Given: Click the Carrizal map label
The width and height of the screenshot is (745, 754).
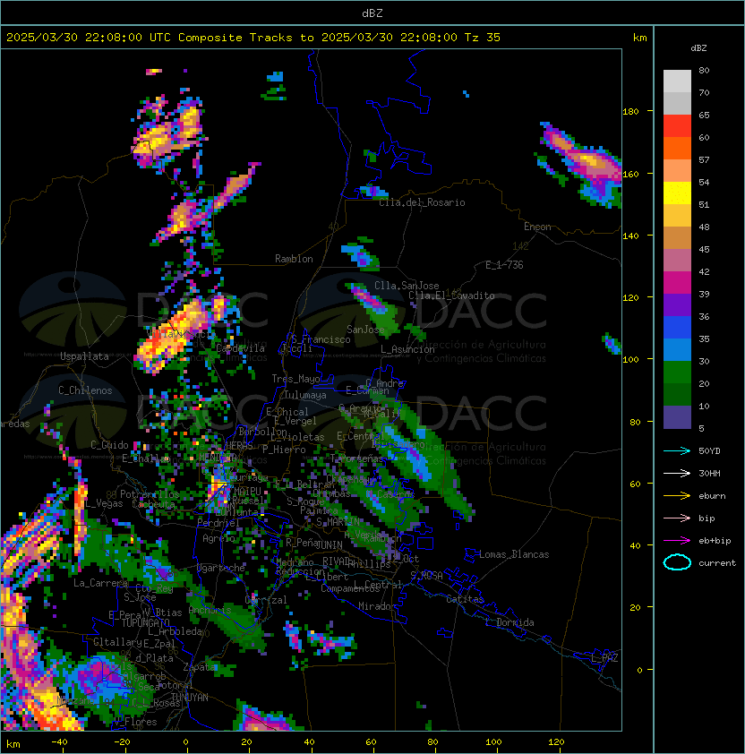Looking at the screenshot, I should tap(266, 600).
